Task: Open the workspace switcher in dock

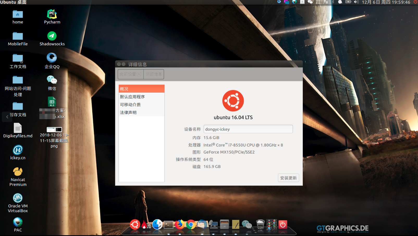Action: pyautogui.click(x=271, y=224)
